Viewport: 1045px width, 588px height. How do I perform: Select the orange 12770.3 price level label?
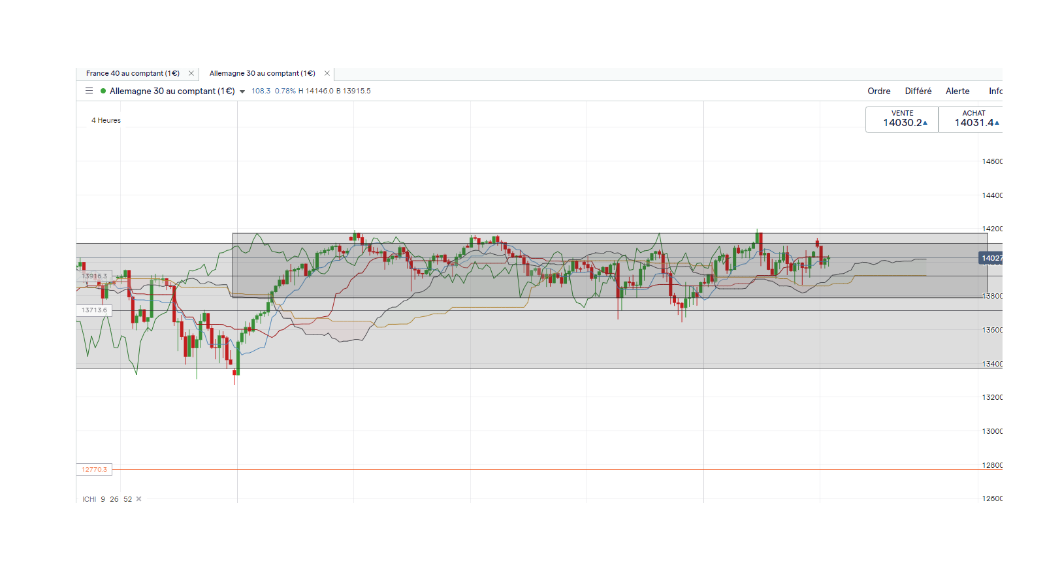94,469
